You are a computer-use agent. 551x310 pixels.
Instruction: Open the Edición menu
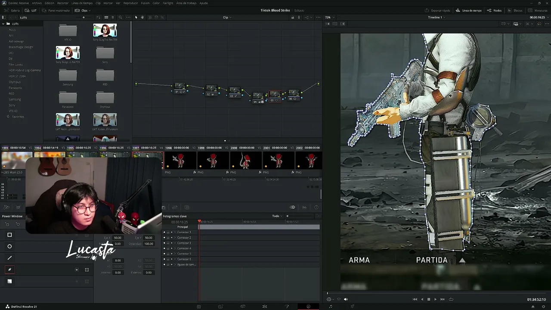[x=50, y=3]
